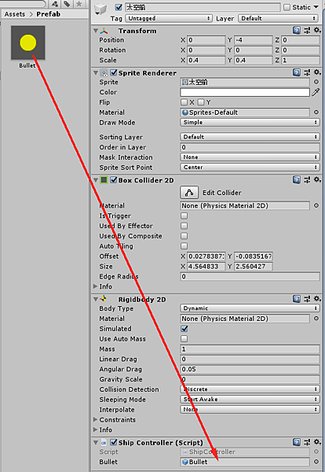This screenshot has width=325, height=472.
Task: Open Ship Controller gear menu
Action: 317,442
